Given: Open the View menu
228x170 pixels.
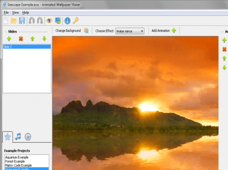Looking at the screenshot, I should click(x=15, y=13).
